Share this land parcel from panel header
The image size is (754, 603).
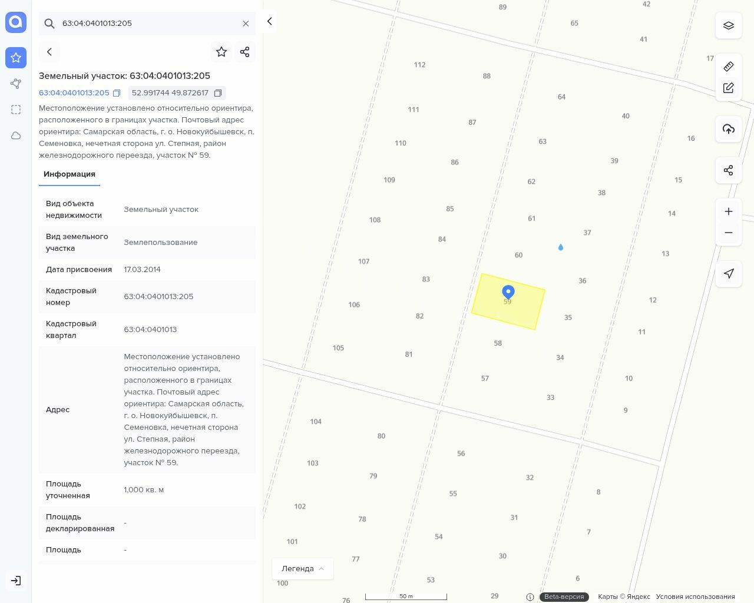(245, 52)
